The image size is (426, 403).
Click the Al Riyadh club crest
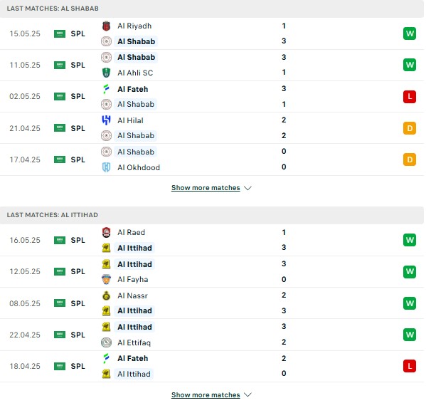(x=106, y=26)
